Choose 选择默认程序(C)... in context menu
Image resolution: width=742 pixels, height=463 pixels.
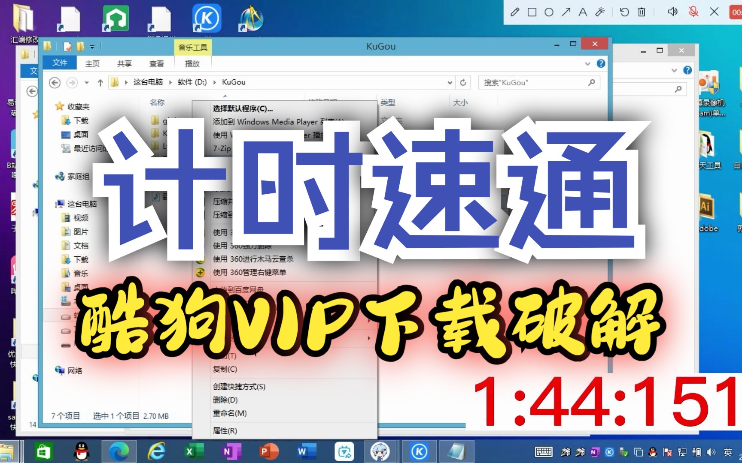click(243, 108)
